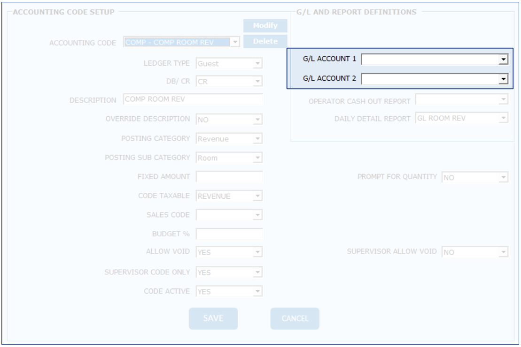Image resolution: width=521 pixels, height=347 pixels.
Task: Click the Budget % input field
Action: tap(229, 234)
